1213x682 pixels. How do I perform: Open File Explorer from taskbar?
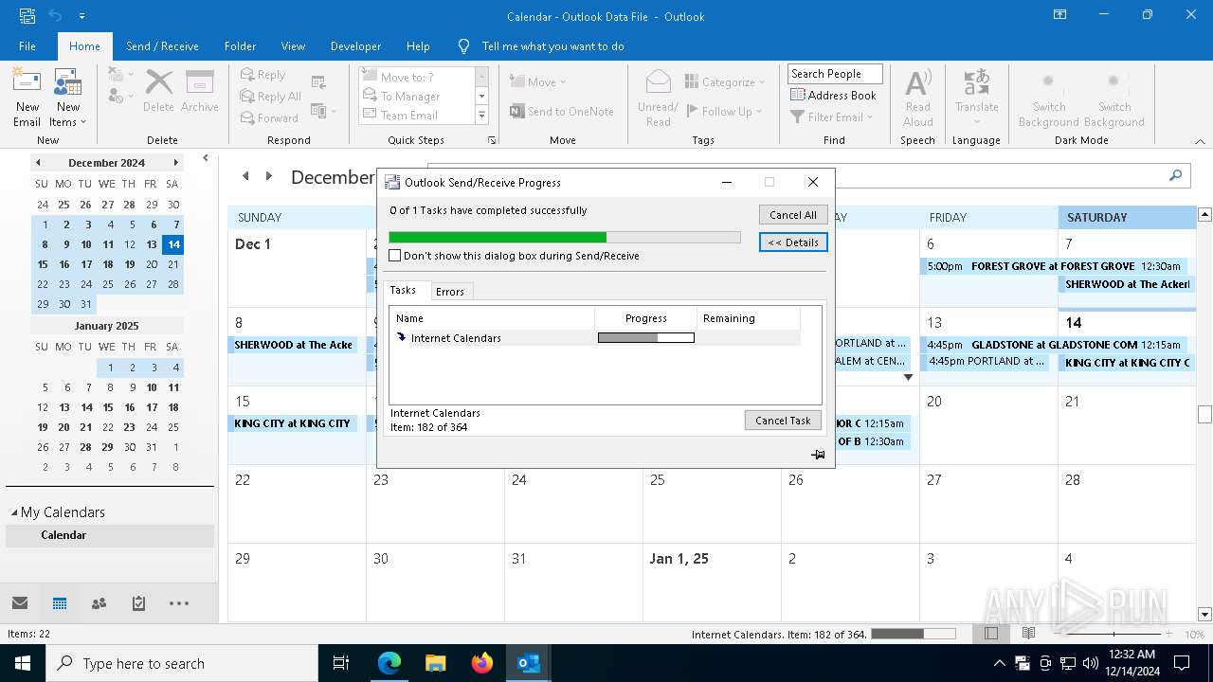(435, 663)
